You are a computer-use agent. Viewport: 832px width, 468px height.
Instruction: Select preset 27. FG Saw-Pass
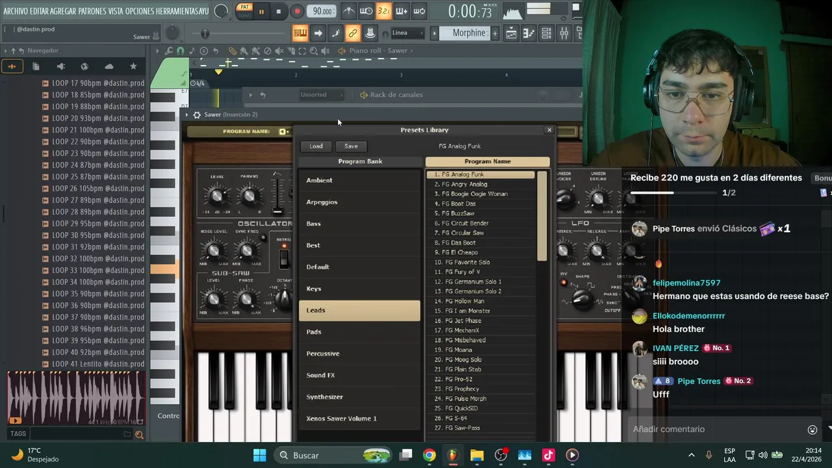(x=480, y=428)
